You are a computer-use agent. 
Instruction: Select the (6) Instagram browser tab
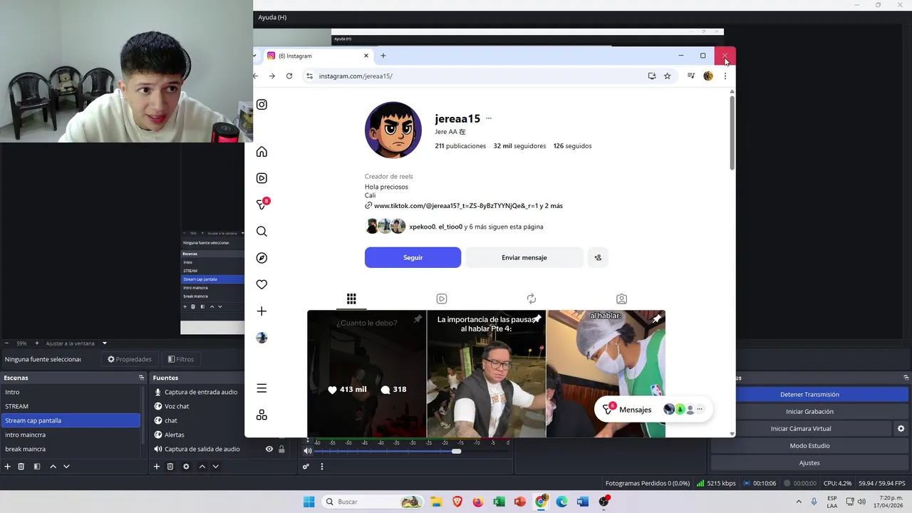point(317,56)
